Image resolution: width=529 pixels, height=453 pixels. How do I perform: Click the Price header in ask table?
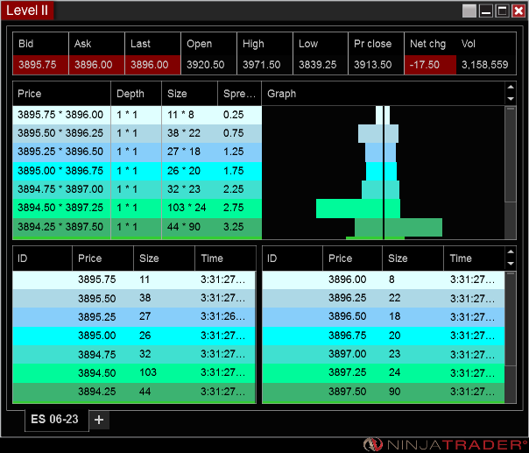coord(353,258)
